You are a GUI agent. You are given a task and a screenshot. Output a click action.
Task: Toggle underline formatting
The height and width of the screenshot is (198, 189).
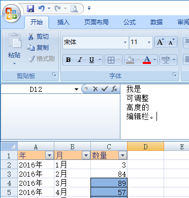(91, 60)
